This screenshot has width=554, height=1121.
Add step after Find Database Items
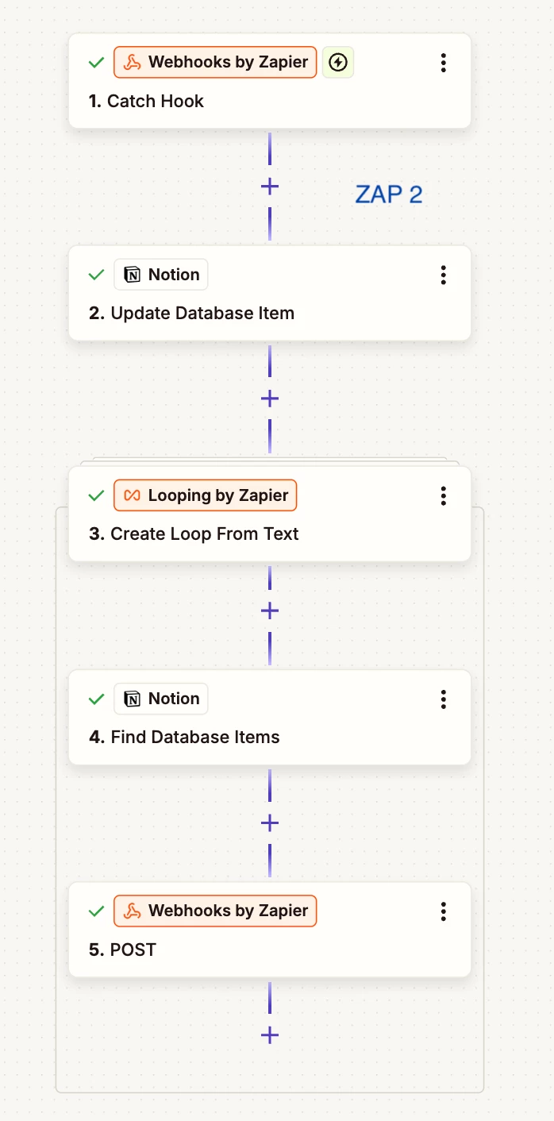coord(270,823)
